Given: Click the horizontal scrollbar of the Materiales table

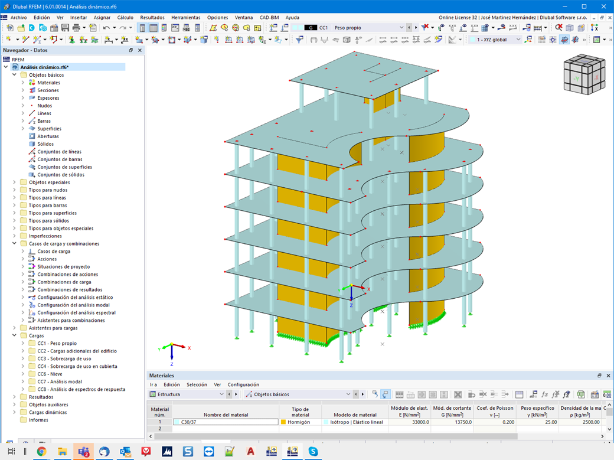Looking at the screenshot, I should [335, 436].
